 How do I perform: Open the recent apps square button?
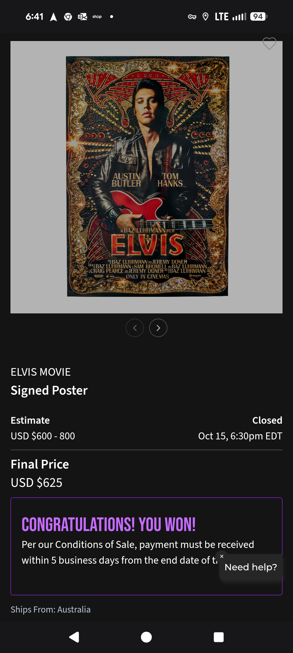[x=219, y=637]
